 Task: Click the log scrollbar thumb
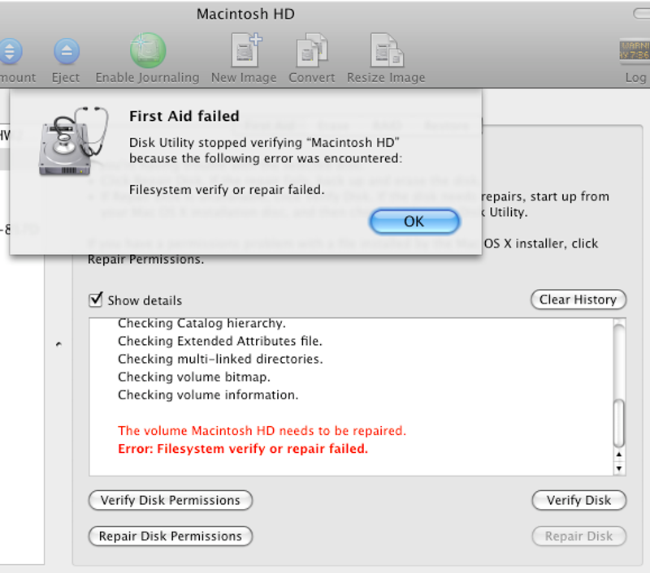coord(619,423)
